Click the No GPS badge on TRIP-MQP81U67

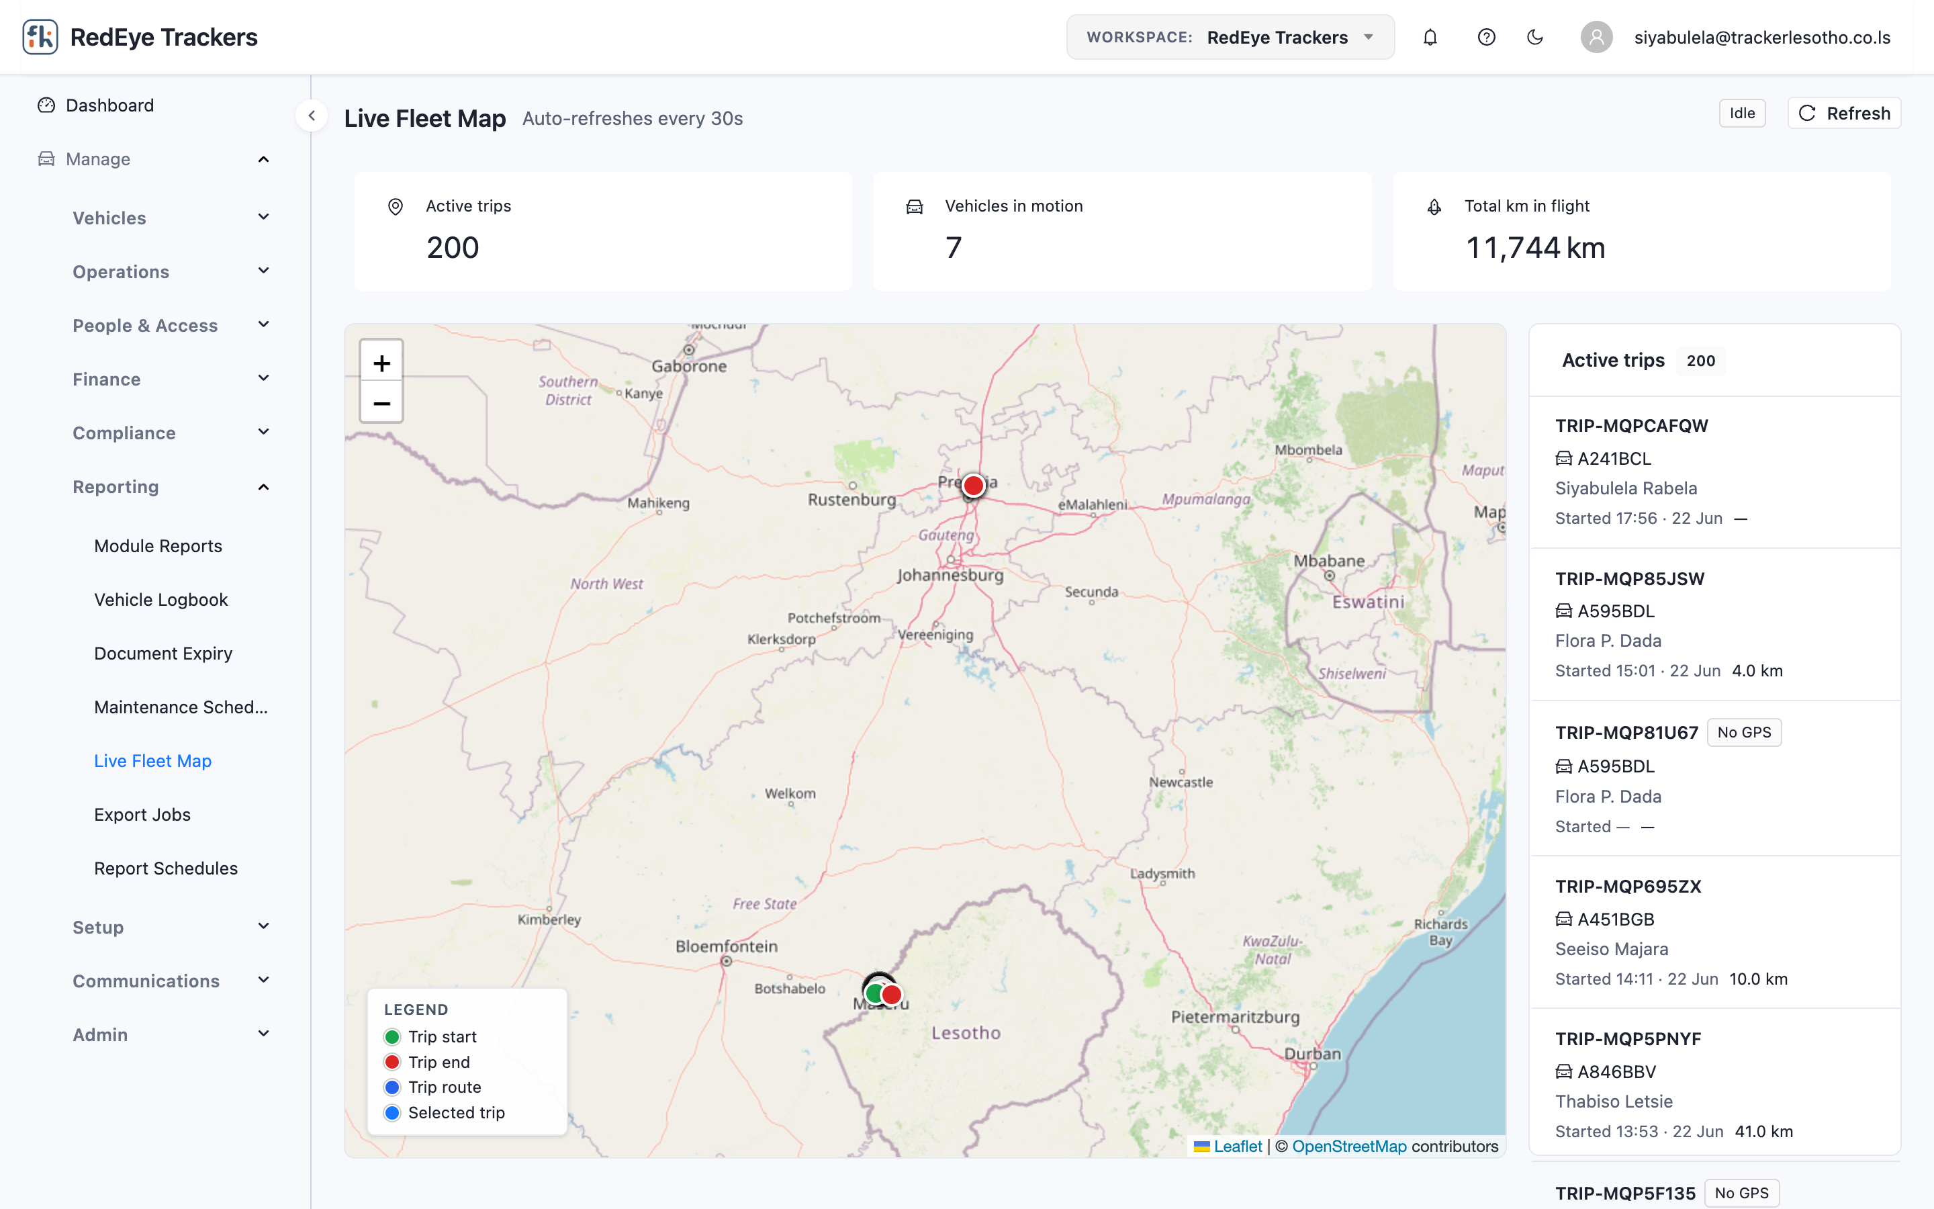pyautogui.click(x=1744, y=732)
